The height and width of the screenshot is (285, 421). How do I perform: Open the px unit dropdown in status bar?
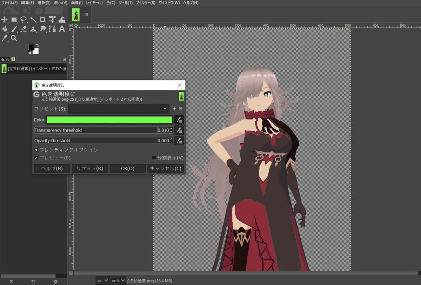103,280
